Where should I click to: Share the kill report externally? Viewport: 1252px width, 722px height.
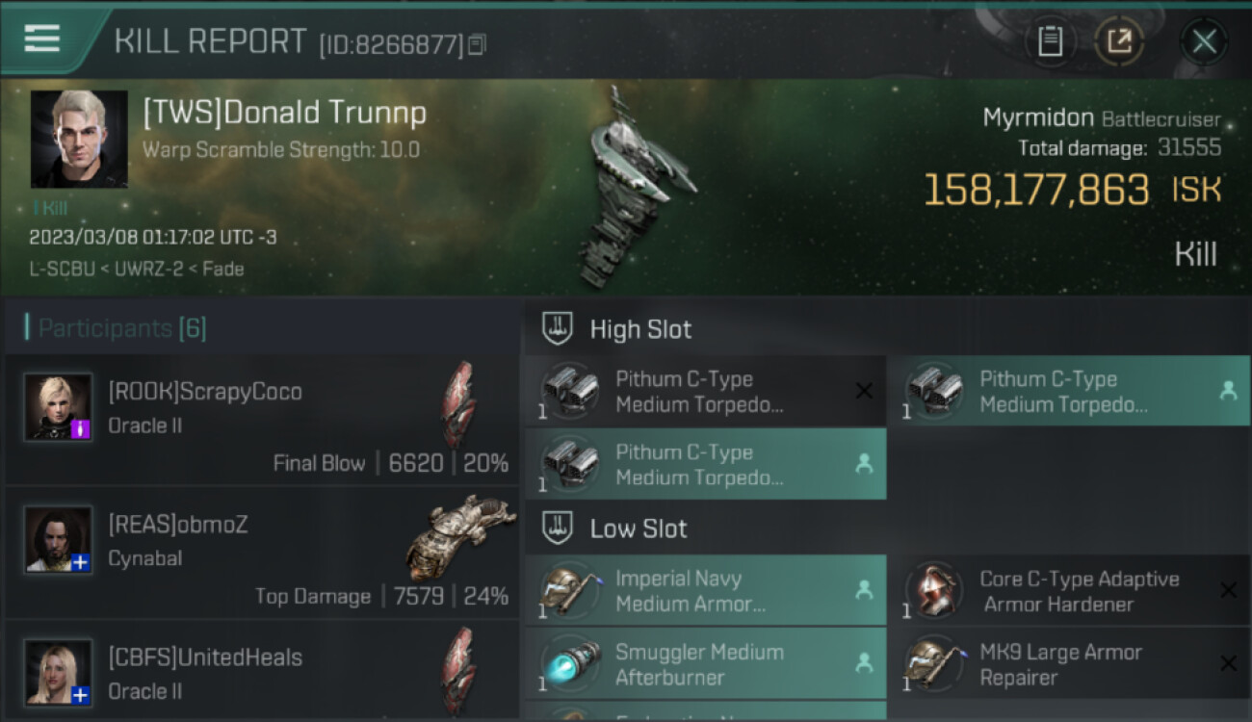(1119, 41)
